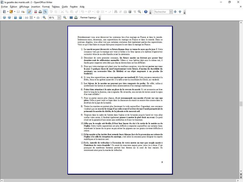
Task: Click the Print document icon in the standard toolbar
Action: tap(40, 11)
